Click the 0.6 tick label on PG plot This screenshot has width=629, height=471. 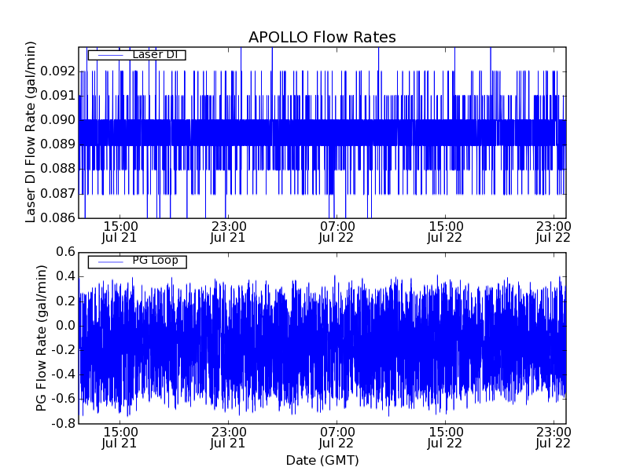coord(65,252)
